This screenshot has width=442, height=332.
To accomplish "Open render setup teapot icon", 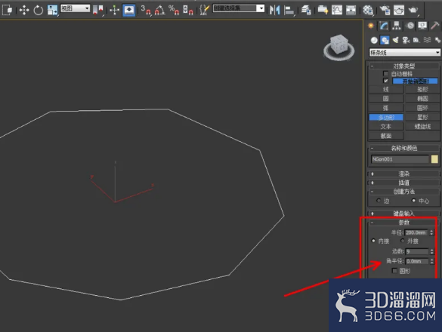I will pyautogui.click(x=385, y=10).
